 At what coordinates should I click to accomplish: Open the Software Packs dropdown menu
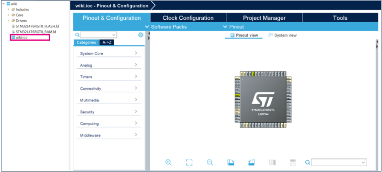coord(166,27)
